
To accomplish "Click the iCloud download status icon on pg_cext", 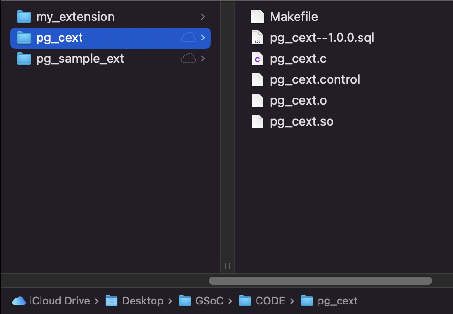I will click(188, 38).
